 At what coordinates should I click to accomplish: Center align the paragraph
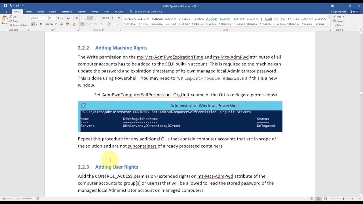86,24
